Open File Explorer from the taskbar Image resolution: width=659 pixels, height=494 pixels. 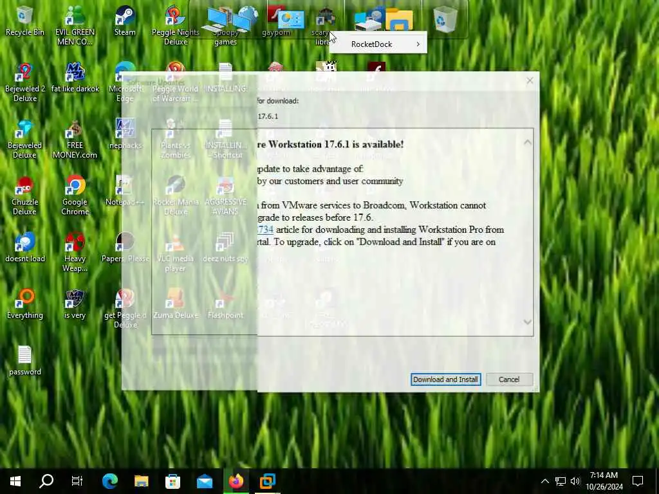point(141,481)
